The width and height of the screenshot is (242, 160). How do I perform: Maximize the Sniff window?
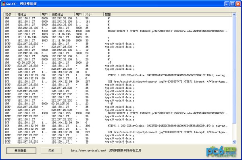click(232, 4)
